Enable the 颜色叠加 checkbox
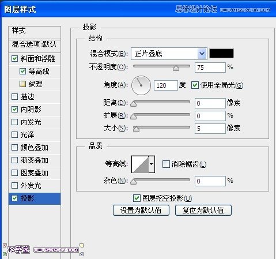Image resolution: width=276 pixels, height=259 pixels. (15, 148)
